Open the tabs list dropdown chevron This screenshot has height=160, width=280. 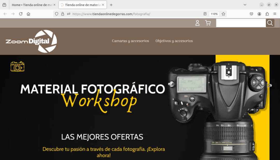[245, 5]
